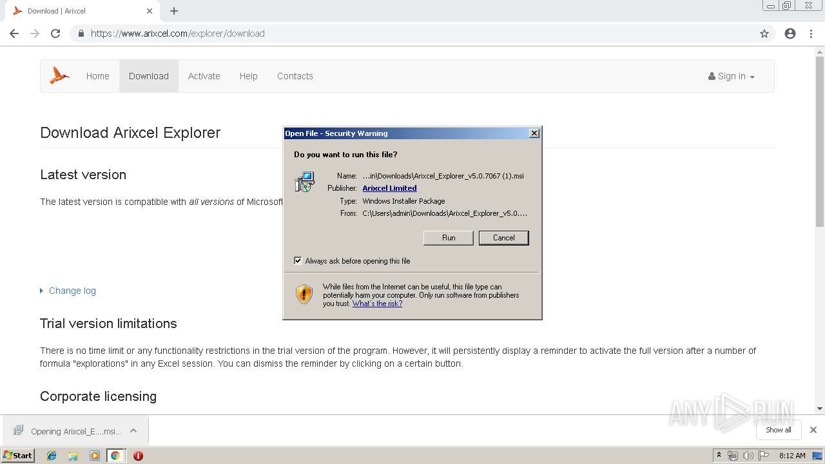Reload the page with the refresh icon

coord(55,34)
